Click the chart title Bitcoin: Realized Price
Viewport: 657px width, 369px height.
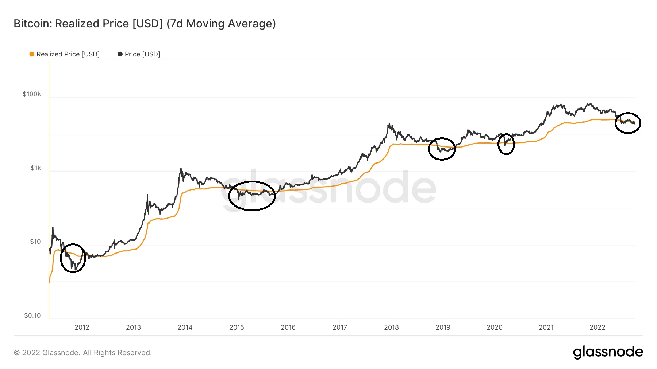145,24
